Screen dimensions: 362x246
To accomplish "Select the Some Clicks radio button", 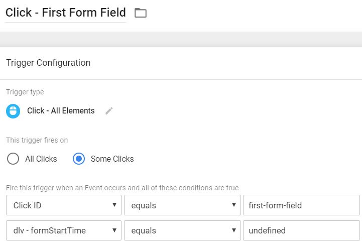I will coord(79,159).
